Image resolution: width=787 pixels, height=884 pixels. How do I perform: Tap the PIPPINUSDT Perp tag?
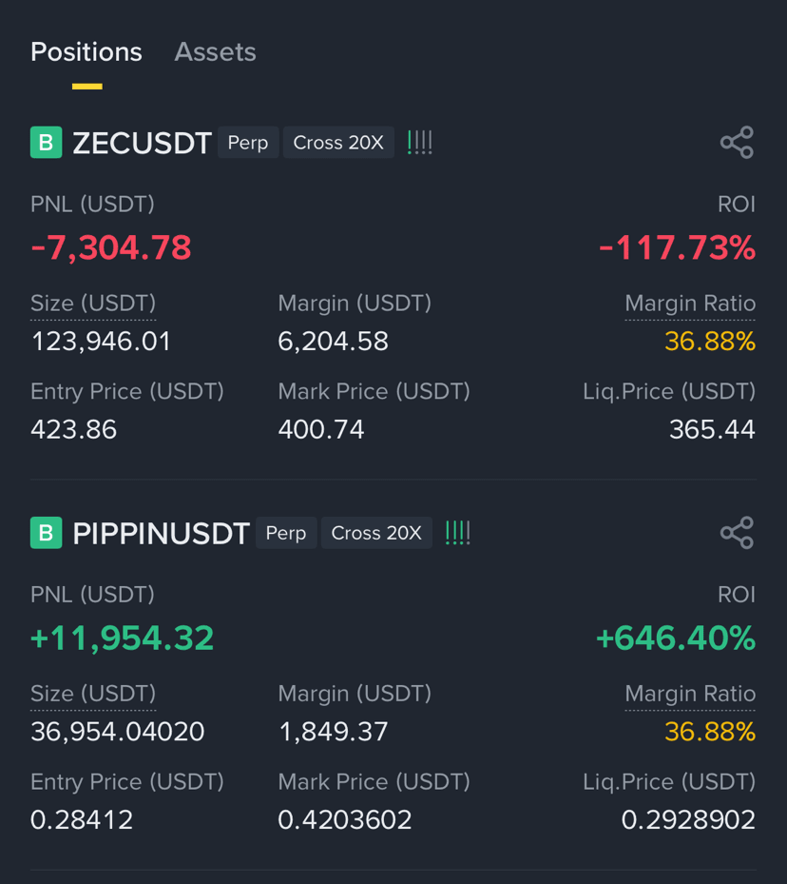pyautogui.click(x=286, y=533)
